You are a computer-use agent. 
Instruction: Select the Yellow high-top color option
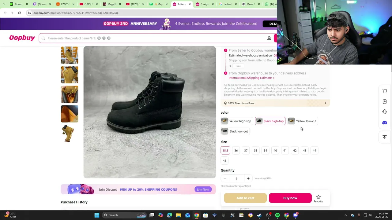[x=236, y=121]
